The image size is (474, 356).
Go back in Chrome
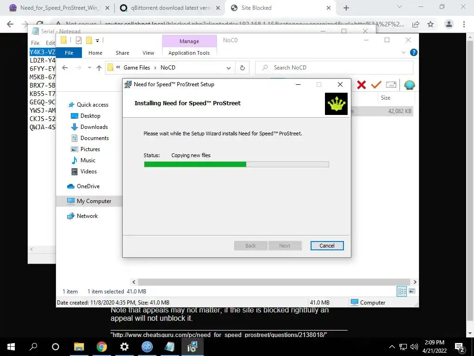coord(10,24)
